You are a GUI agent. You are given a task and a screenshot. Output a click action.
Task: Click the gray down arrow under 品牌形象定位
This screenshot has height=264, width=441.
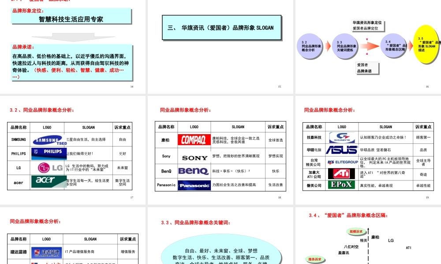tap(73, 37)
